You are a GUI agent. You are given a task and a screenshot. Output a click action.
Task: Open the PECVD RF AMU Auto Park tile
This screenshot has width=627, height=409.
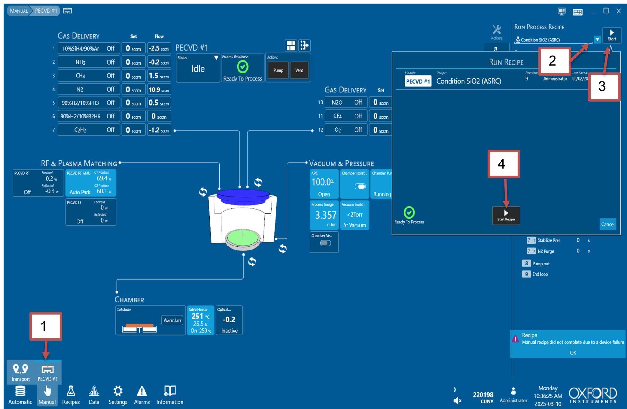[x=91, y=183]
